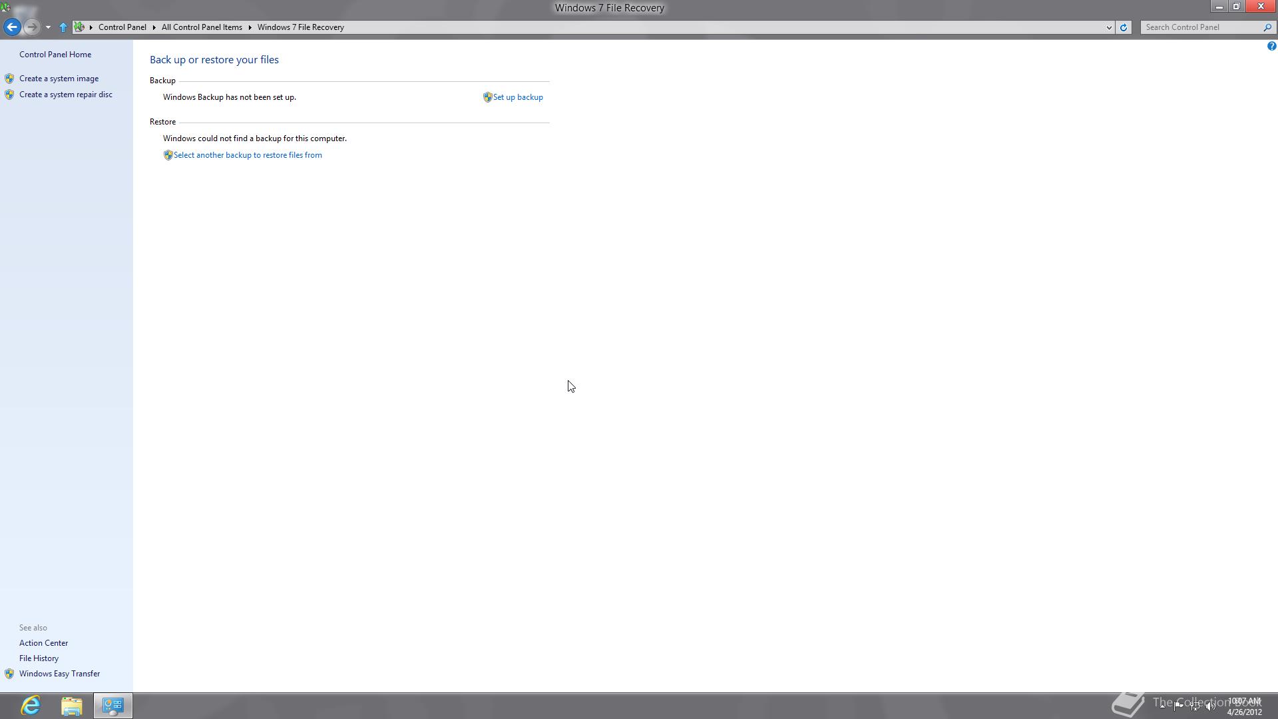Click shield icon beside system repair disc
This screenshot has width=1278, height=719.
[9, 95]
